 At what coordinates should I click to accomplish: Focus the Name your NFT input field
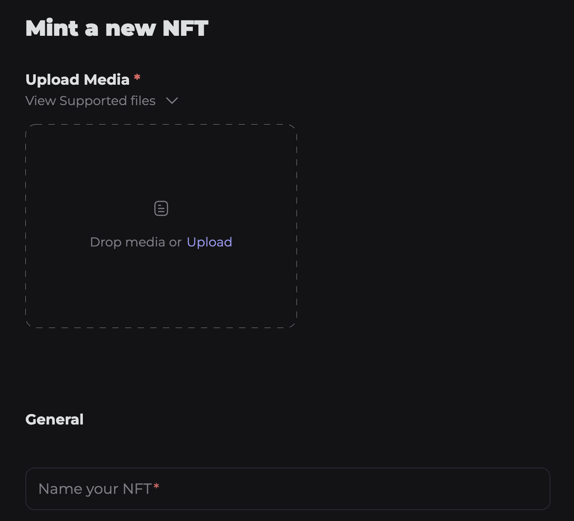[x=287, y=489]
